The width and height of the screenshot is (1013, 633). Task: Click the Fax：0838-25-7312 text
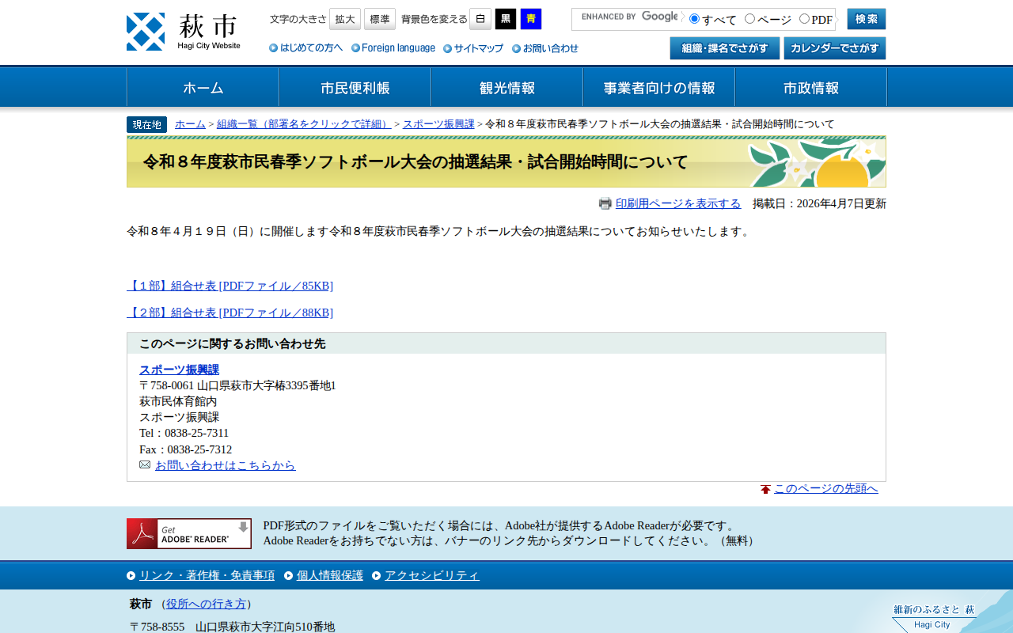click(185, 449)
